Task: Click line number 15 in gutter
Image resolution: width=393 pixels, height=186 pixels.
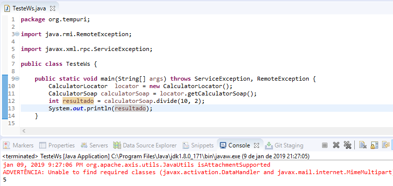Action: (12, 123)
